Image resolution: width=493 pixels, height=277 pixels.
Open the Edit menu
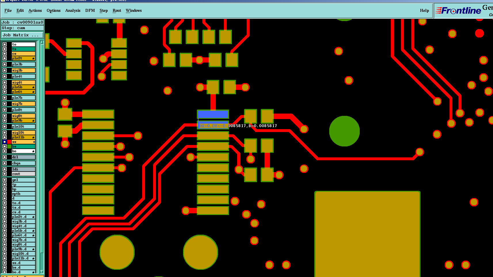coord(20,11)
